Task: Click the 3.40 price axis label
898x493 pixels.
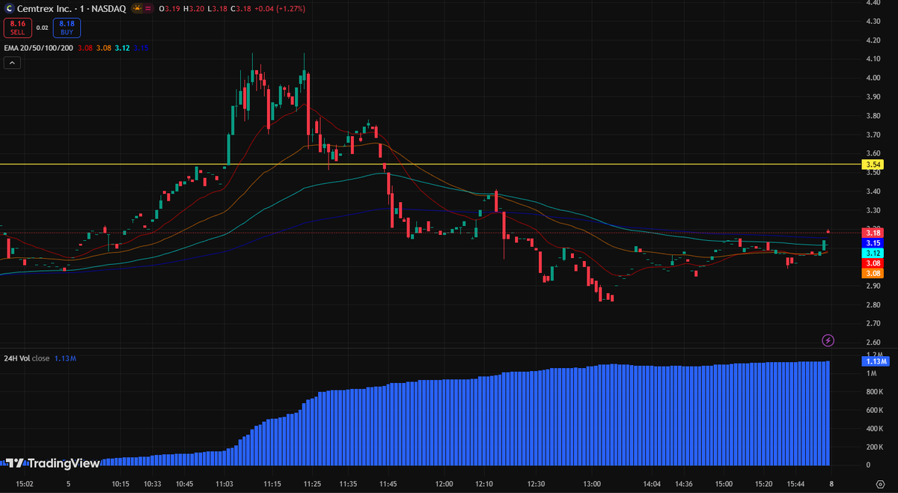Action: click(x=873, y=192)
